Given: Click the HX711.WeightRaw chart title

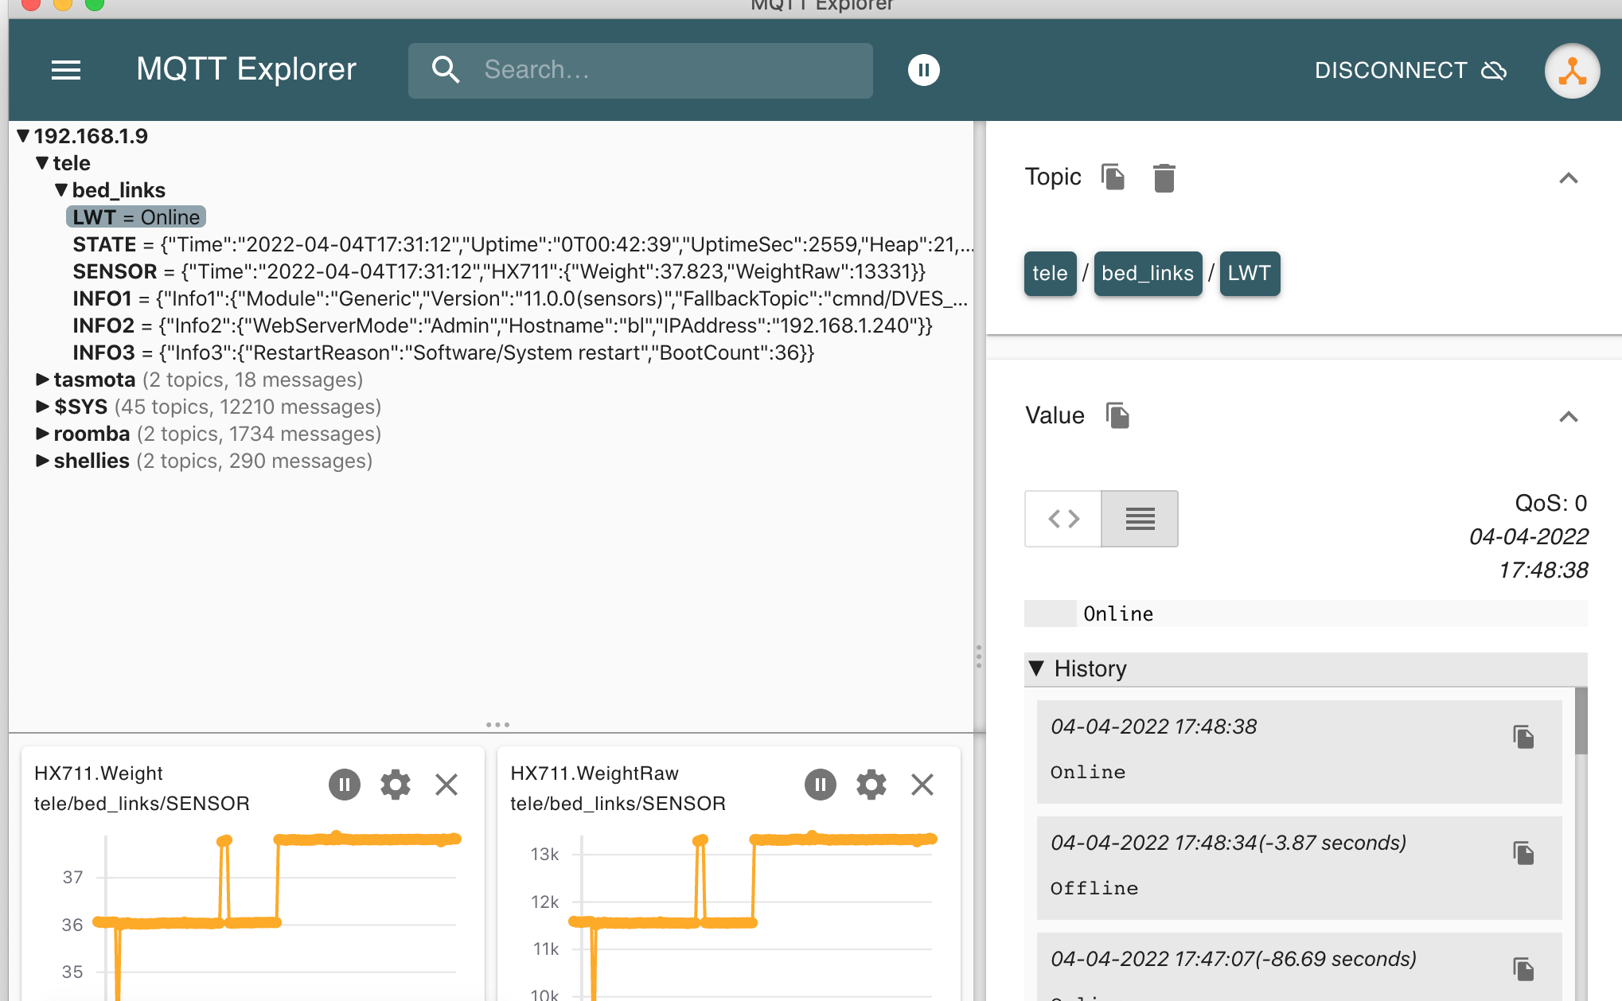Looking at the screenshot, I should 595,773.
